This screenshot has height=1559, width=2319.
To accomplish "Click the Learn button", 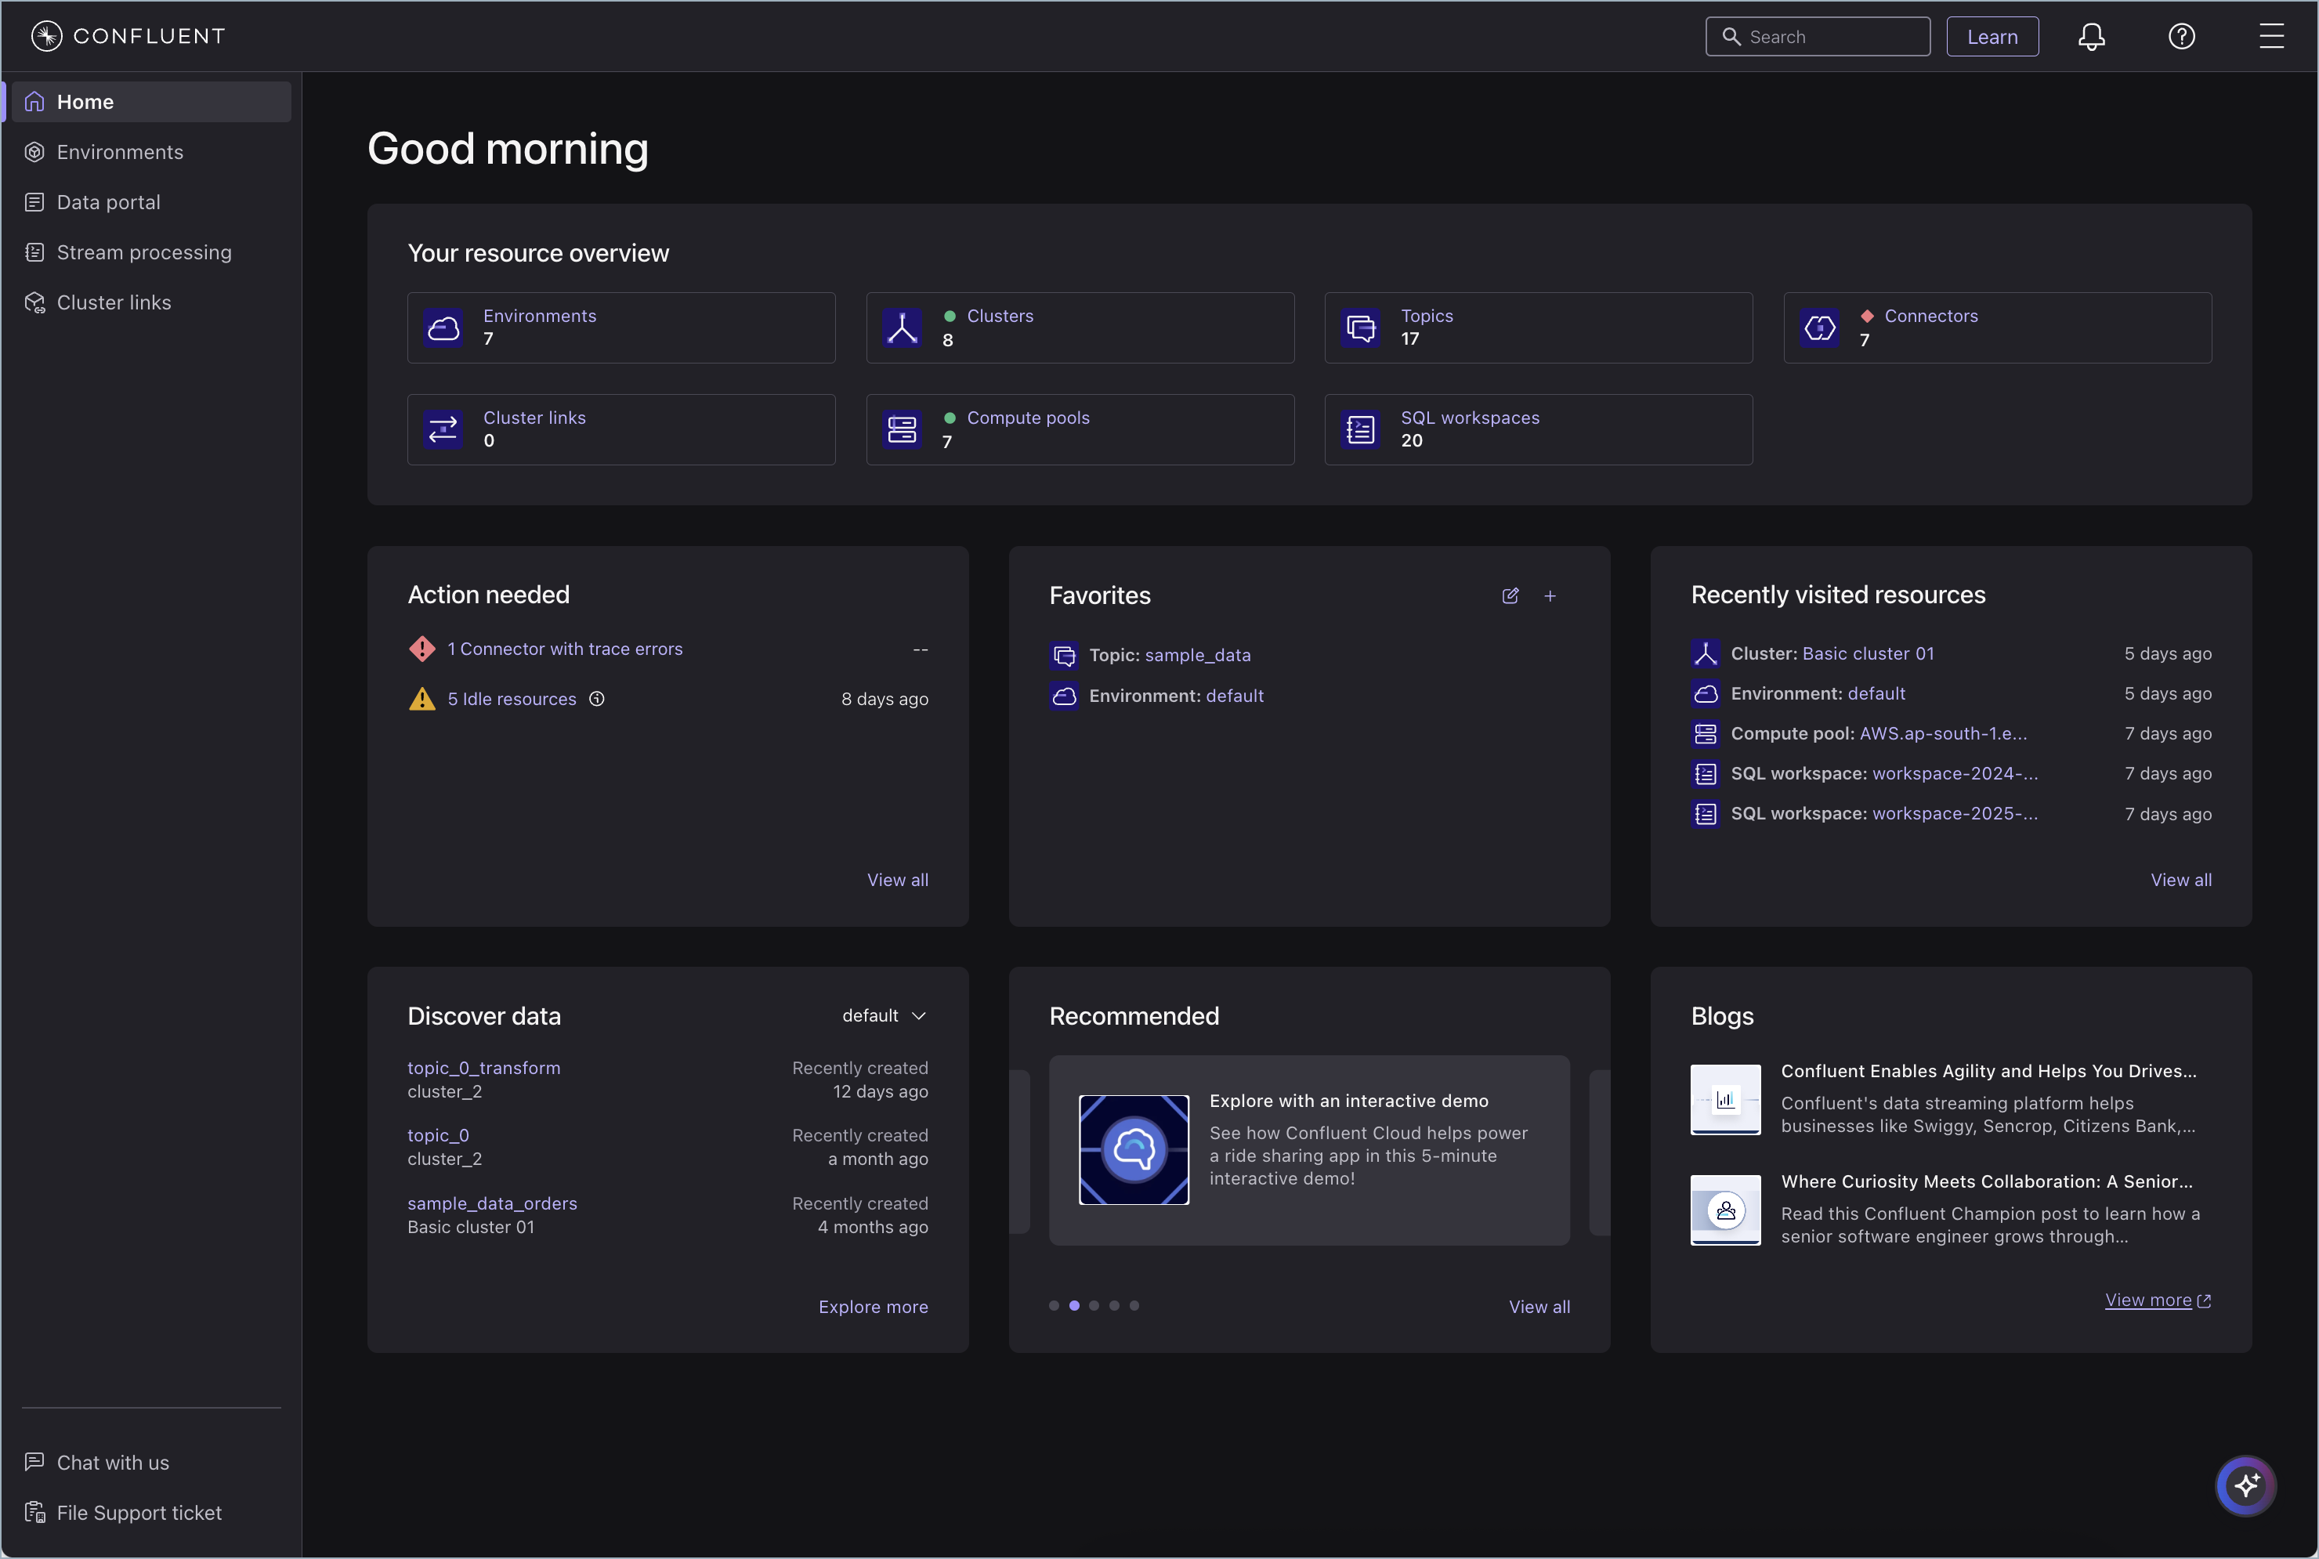I will tap(1993, 36).
